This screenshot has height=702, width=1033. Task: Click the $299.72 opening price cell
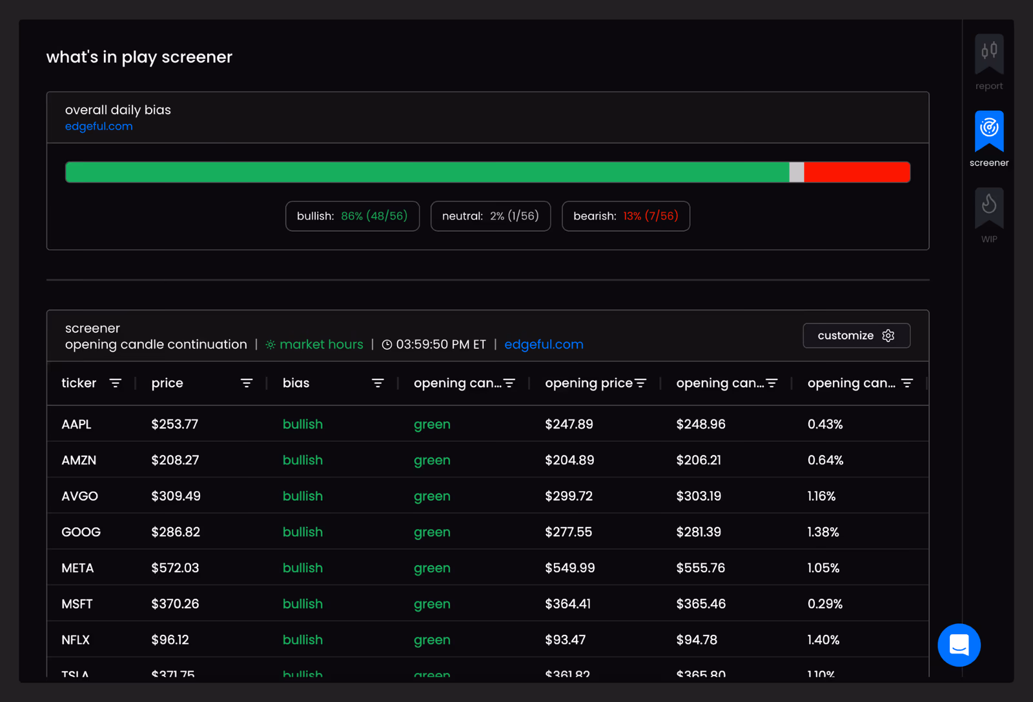coord(569,496)
